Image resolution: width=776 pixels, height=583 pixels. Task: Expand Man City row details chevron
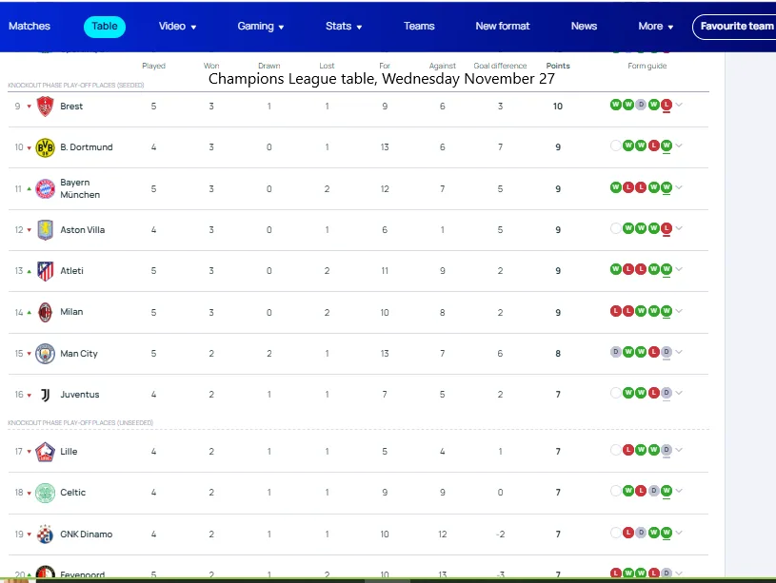point(679,354)
